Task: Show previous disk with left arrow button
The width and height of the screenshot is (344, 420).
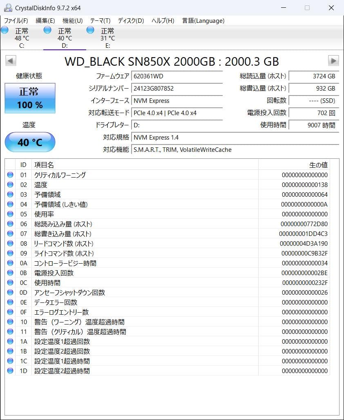Action: coord(11,61)
